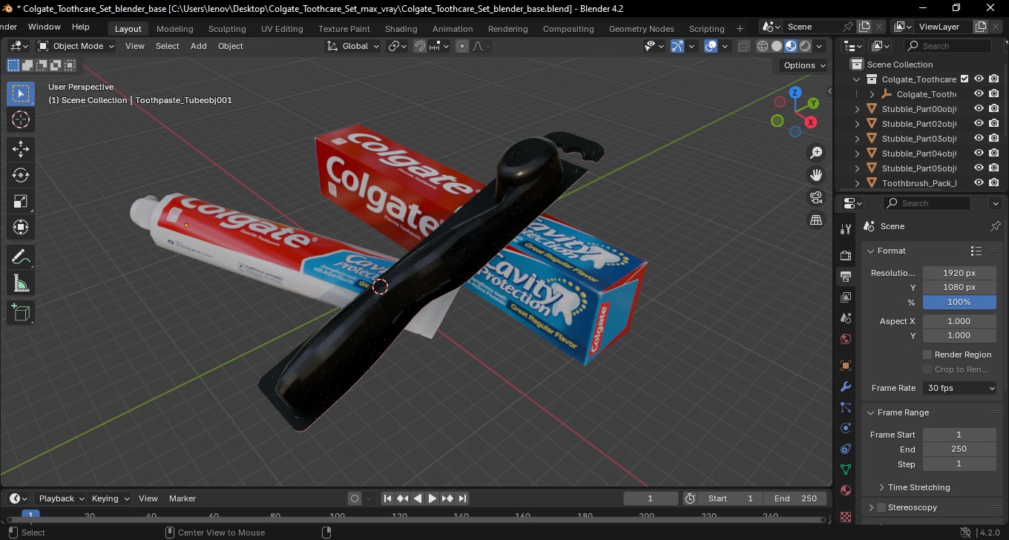This screenshot has width=1009, height=540.
Task: Toggle X-ray display in viewport header
Action: [x=744, y=46]
